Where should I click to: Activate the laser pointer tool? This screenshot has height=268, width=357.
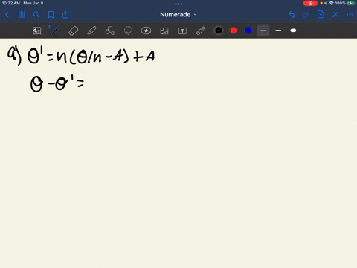point(201,31)
